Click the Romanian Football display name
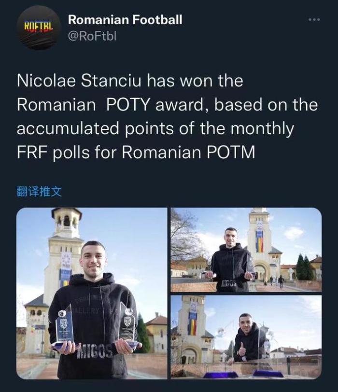Screen dimensions: 338x392 (x=125, y=20)
